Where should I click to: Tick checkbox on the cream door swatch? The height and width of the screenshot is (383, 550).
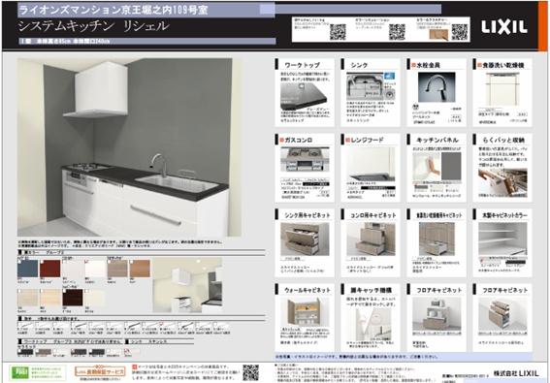click(86, 291)
